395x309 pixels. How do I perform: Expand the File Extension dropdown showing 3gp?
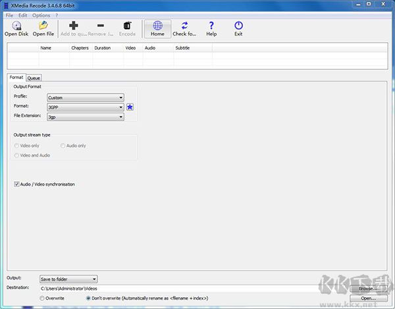(86, 117)
